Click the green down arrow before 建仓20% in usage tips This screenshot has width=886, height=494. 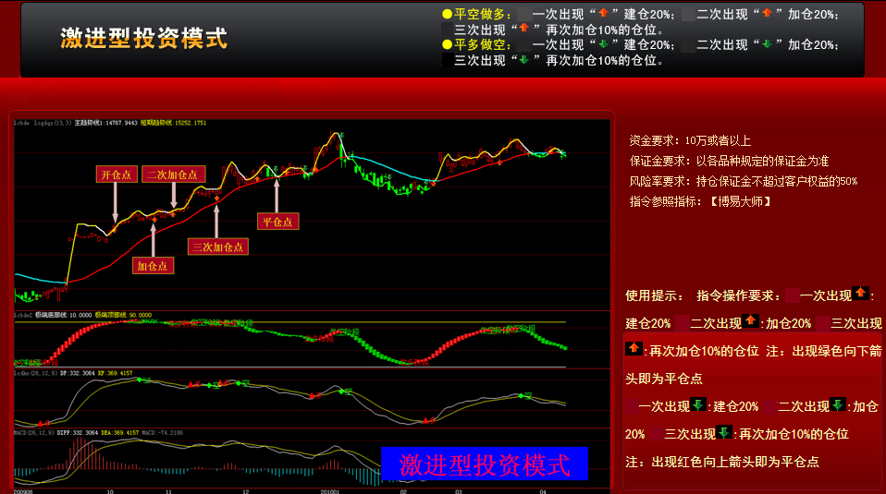699,405
